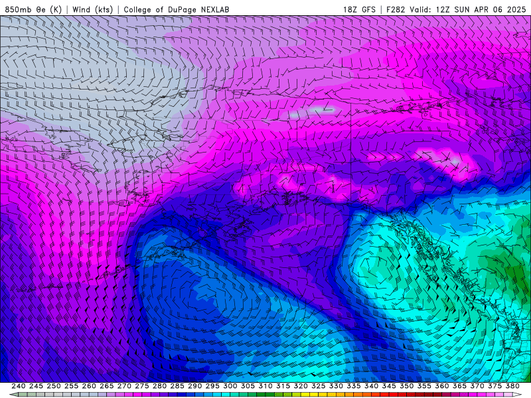Screen dimensions: 531x398
Task: Click the 350 scale value
Action: point(406,386)
